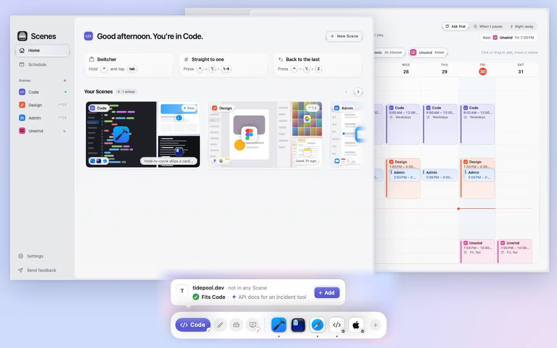Click the Unwind icon in the Next pill
The width and height of the screenshot is (557, 348).
coord(495,38)
